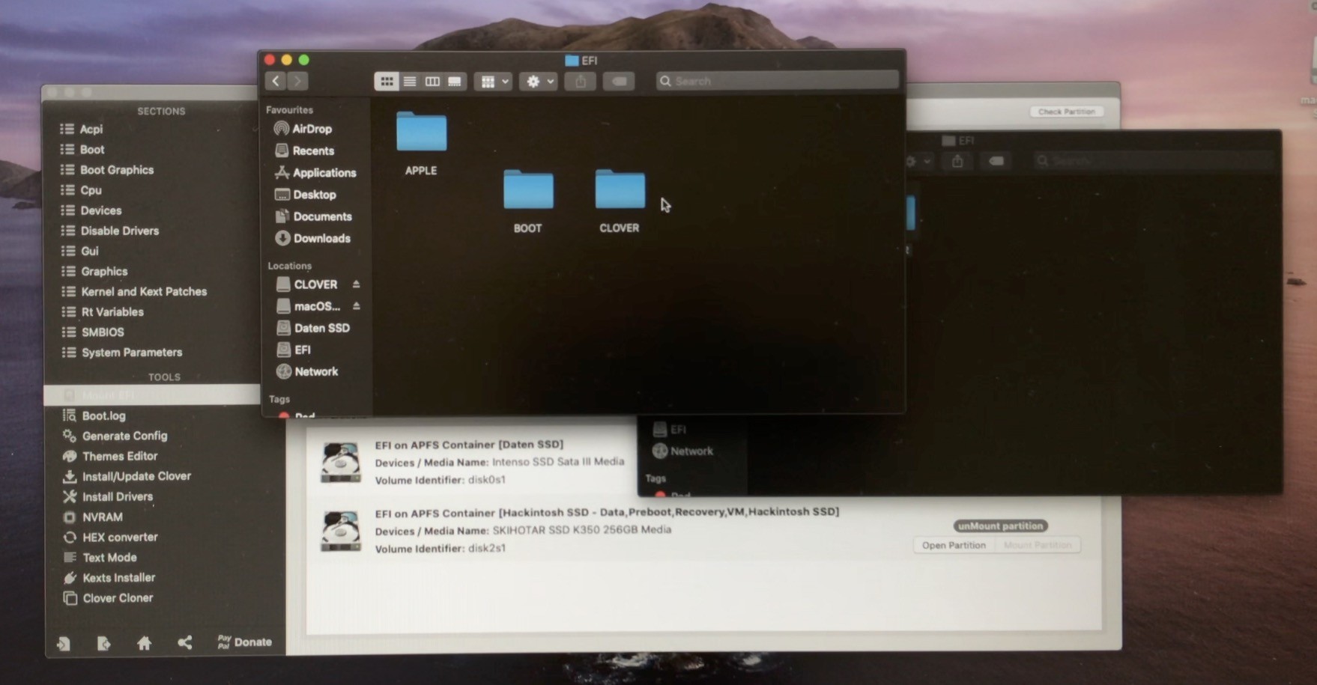Open the Clover Cloner tool
The image size is (1317, 685).
[108, 597]
